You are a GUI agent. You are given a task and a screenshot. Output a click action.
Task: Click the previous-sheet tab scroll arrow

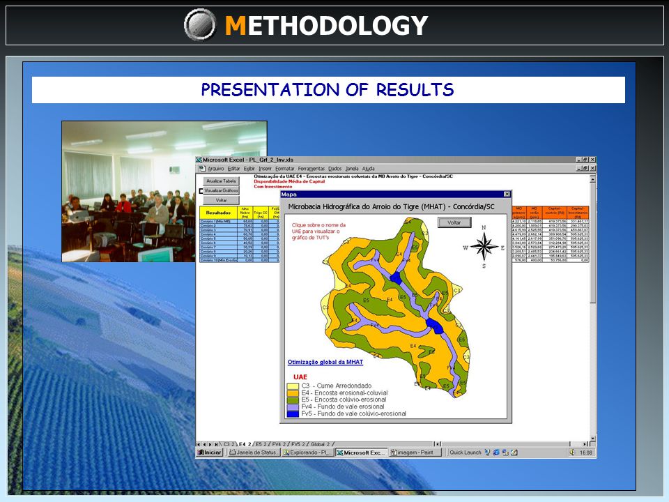click(x=205, y=444)
